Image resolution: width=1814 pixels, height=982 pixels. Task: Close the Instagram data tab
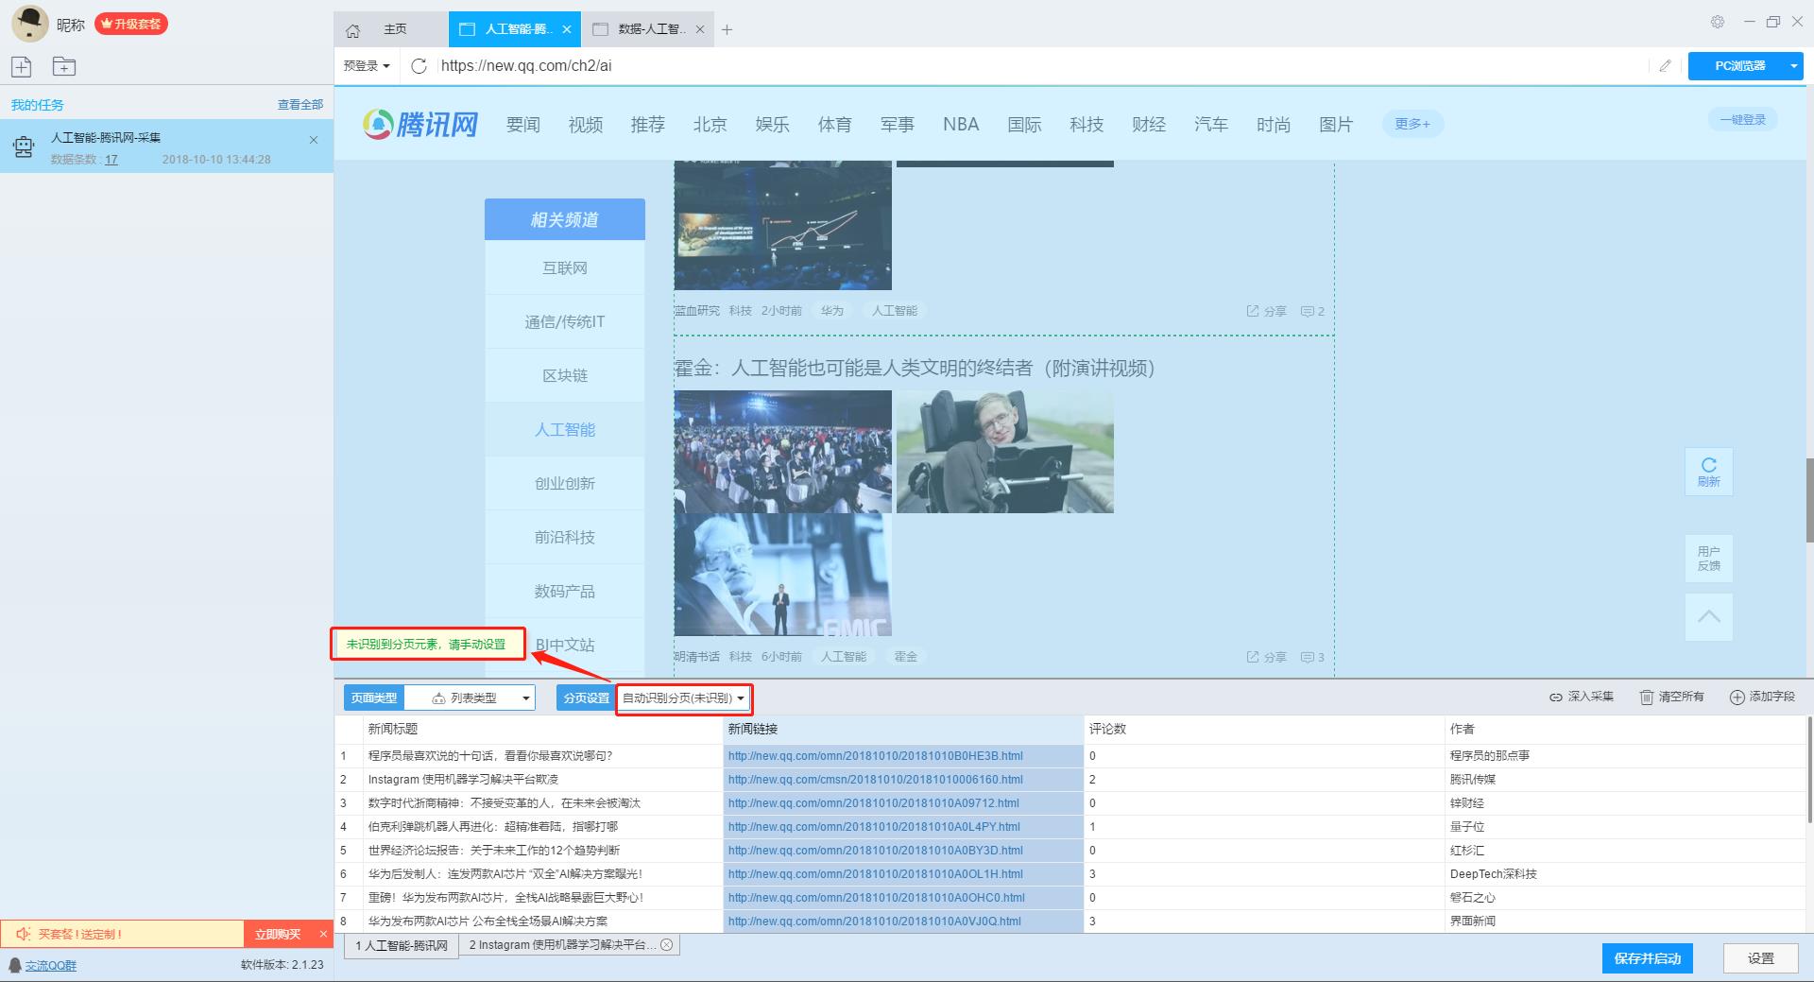click(666, 945)
